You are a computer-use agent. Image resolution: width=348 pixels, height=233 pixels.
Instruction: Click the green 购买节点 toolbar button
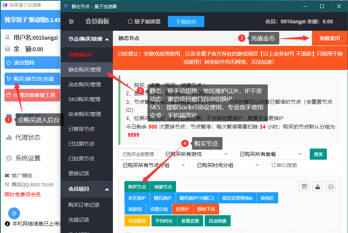coord(137,187)
